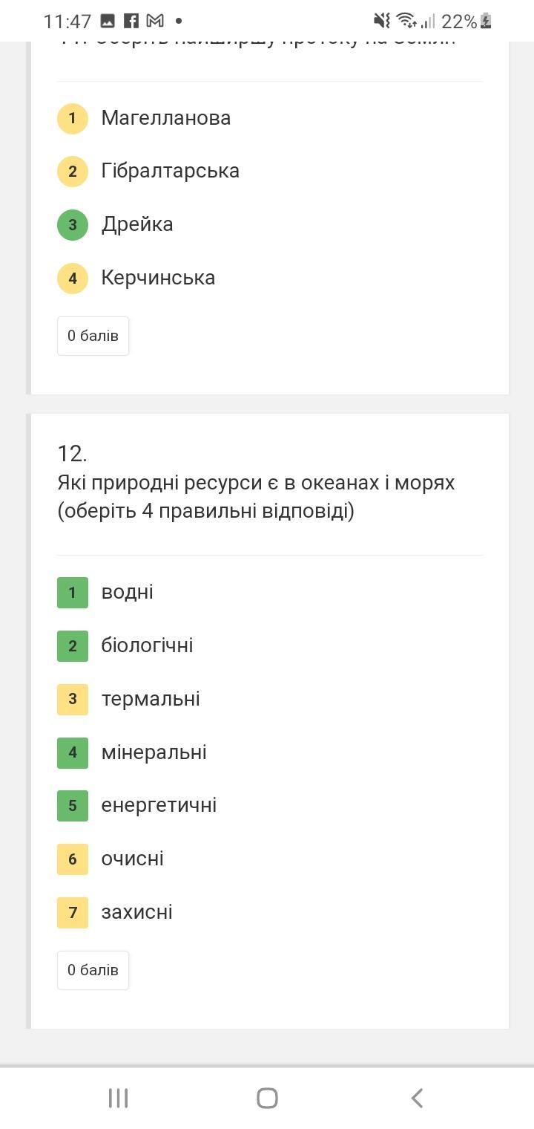Image resolution: width=534 pixels, height=1129 pixels.
Task: Tap the battery indicator in the status bar
Action: 486,21
